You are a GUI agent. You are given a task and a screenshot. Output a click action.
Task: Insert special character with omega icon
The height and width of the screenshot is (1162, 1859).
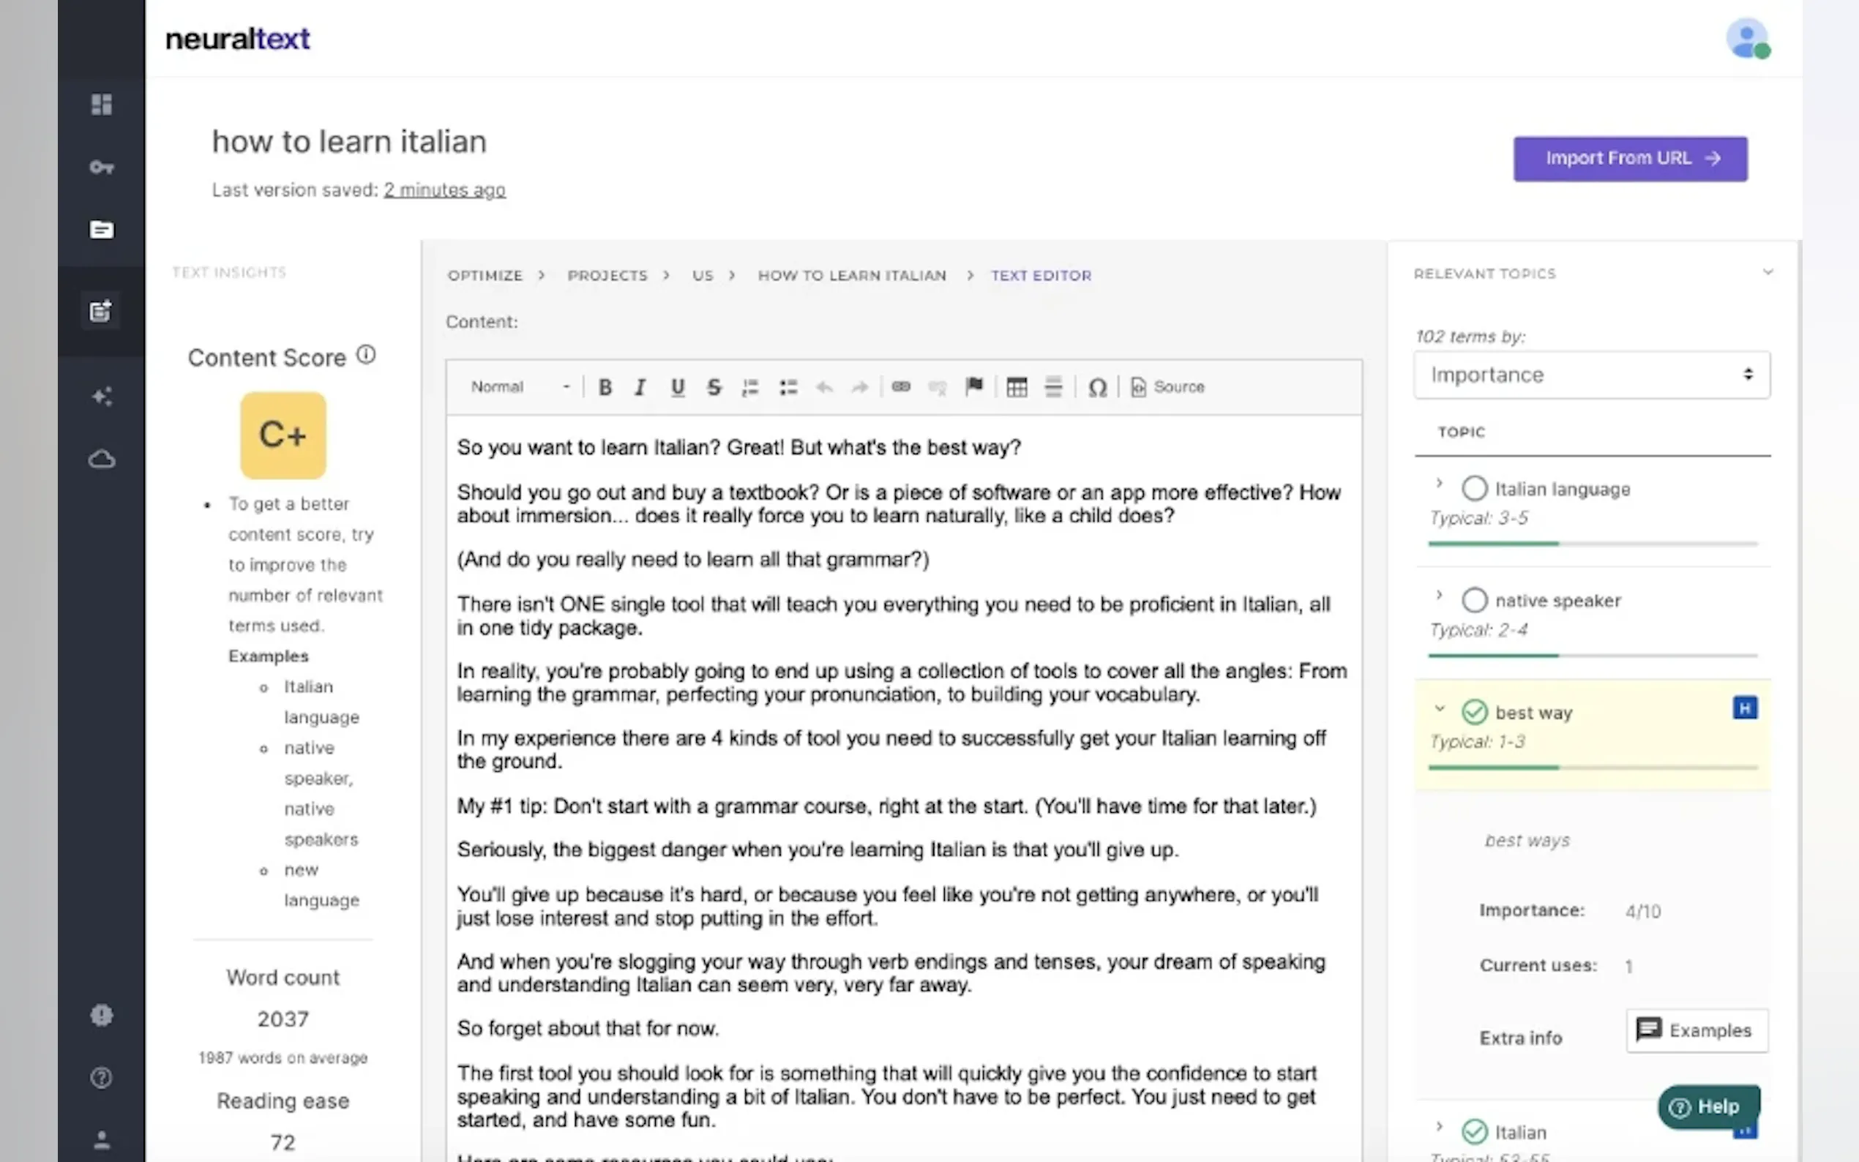click(x=1096, y=387)
